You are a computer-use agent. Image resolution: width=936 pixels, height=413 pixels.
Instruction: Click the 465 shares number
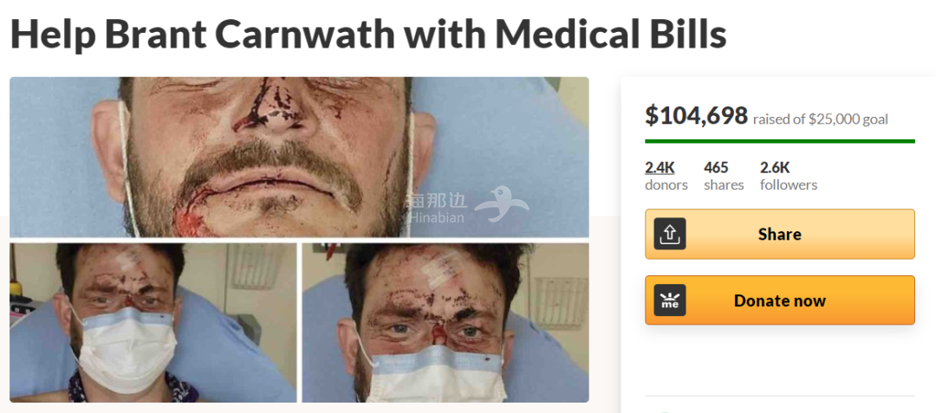pyautogui.click(x=718, y=167)
